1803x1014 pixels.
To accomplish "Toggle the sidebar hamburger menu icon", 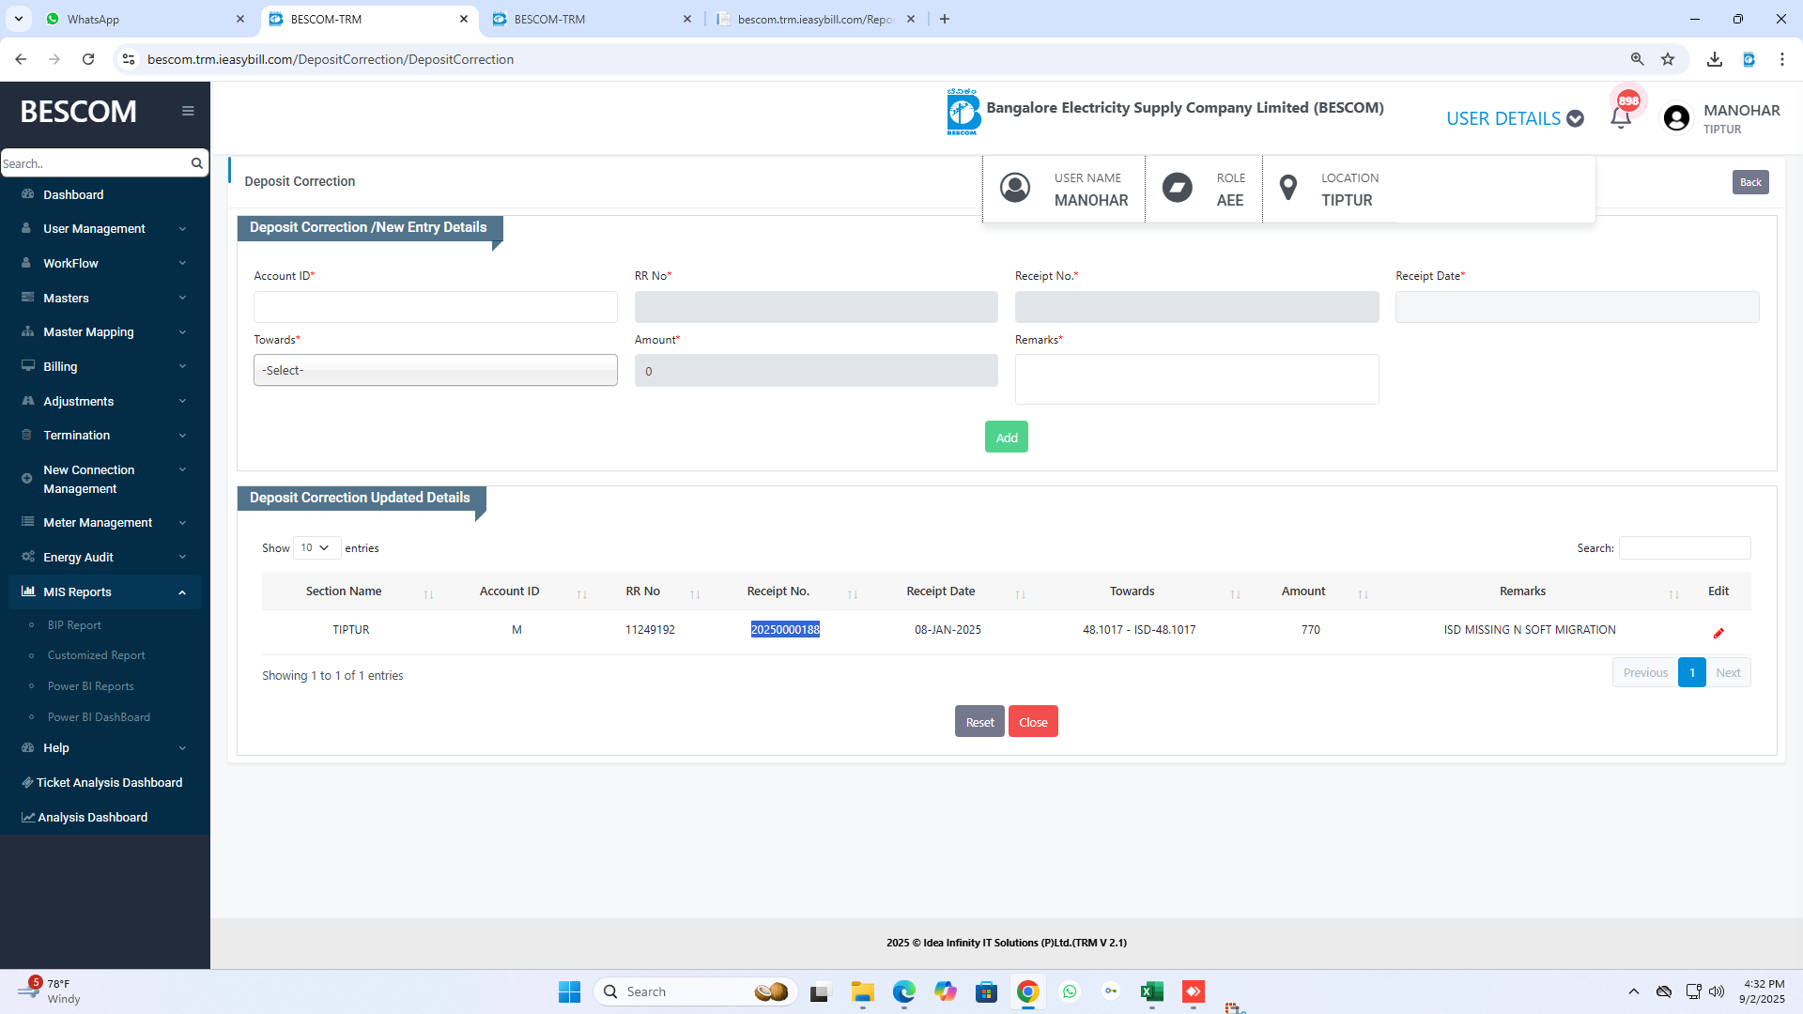I will pos(188,111).
